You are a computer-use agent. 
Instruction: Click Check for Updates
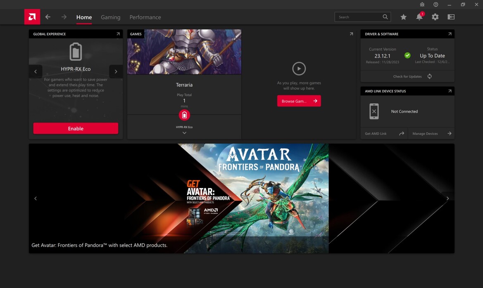click(407, 76)
